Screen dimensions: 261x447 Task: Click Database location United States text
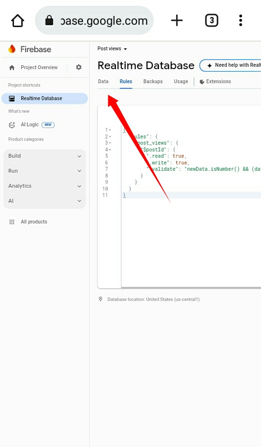coord(153,299)
